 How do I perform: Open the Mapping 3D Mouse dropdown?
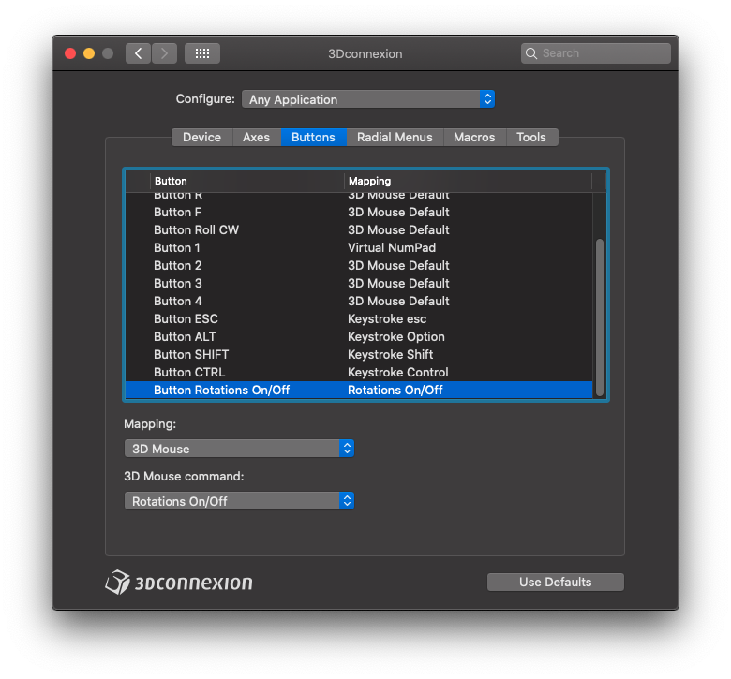(x=239, y=449)
